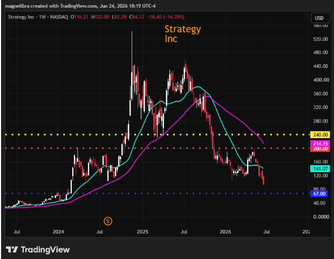
Task: Click the 2025 time axis label
Action: (x=142, y=231)
